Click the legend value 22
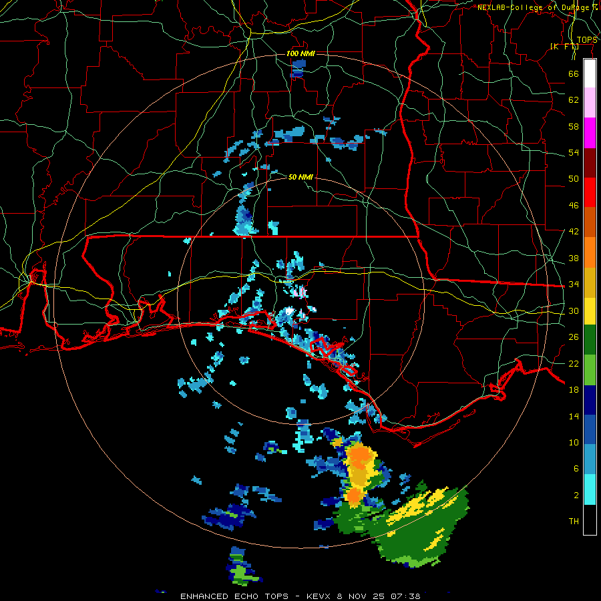This screenshot has width=601, height=601. (574, 363)
